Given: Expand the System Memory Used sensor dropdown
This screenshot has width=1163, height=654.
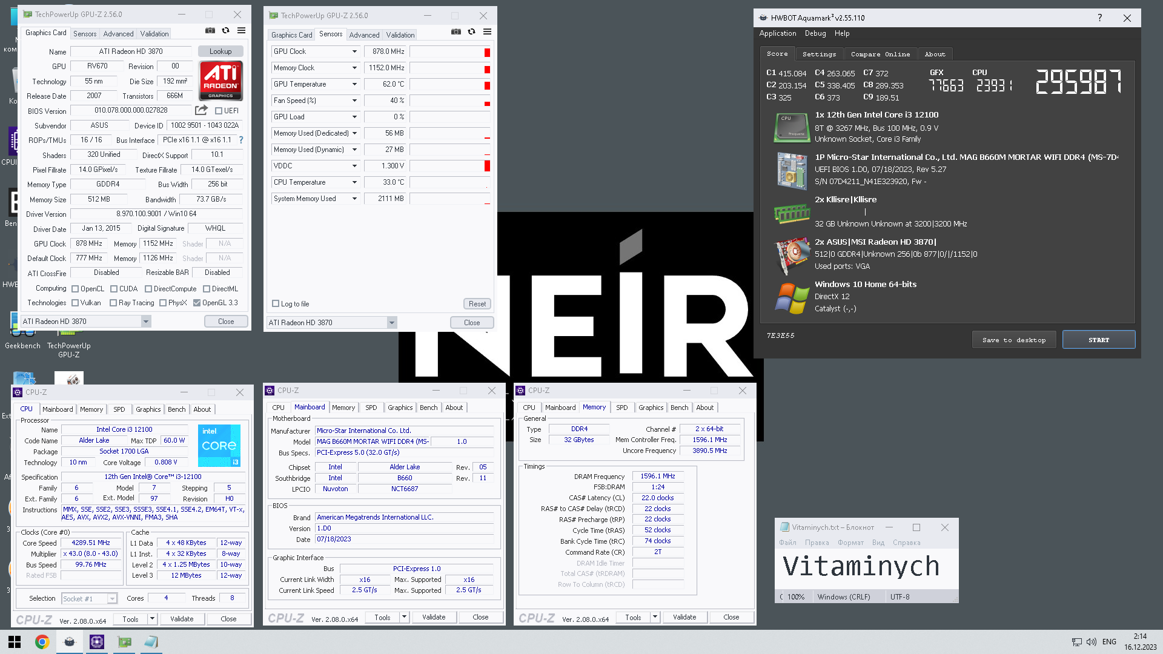Looking at the screenshot, I should (354, 199).
